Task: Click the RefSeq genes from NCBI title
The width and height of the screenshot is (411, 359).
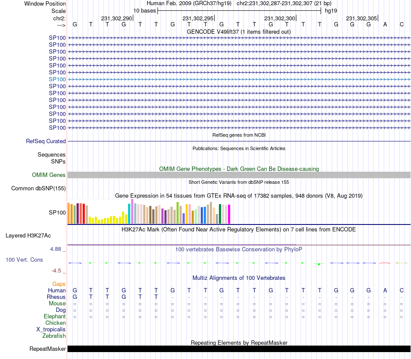Action: click(x=239, y=135)
